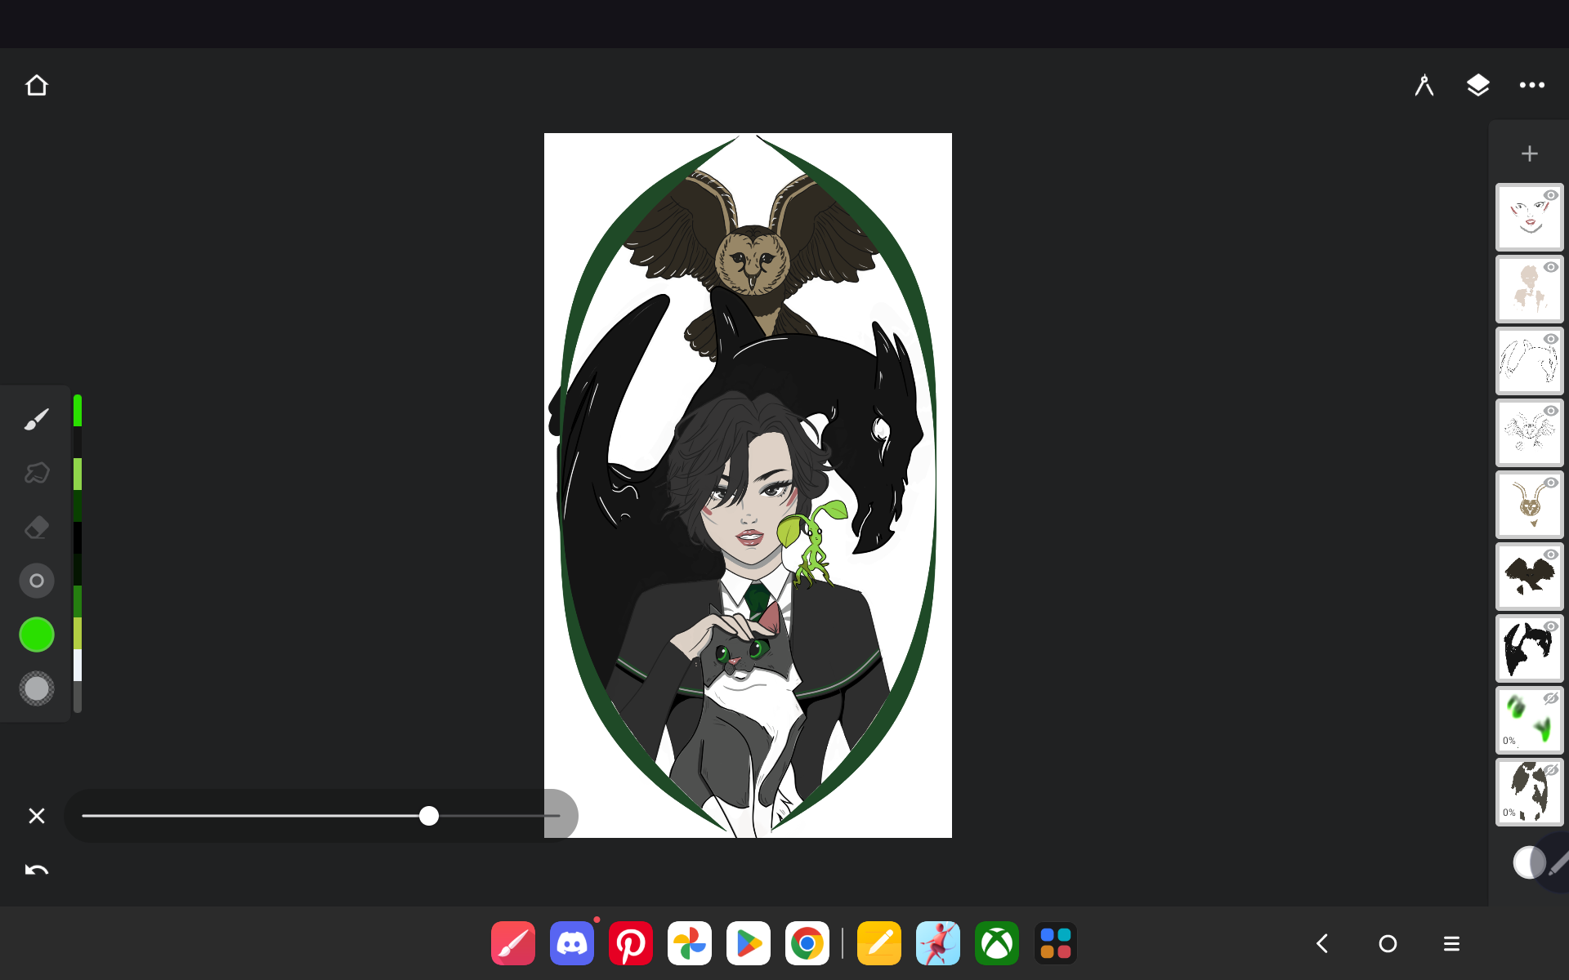Image resolution: width=1569 pixels, height=980 pixels.
Task: Pick the gray bottom history swatch
Action: (x=78, y=697)
